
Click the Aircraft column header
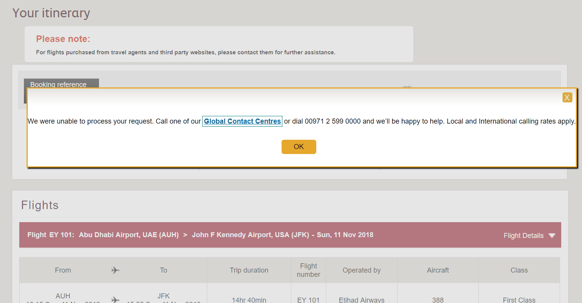(x=438, y=270)
